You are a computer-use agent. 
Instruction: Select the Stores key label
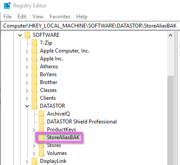(x=54, y=145)
